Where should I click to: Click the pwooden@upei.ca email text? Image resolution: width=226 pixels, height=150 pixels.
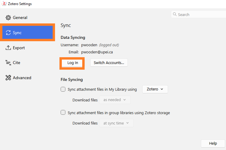pos(97,52)
